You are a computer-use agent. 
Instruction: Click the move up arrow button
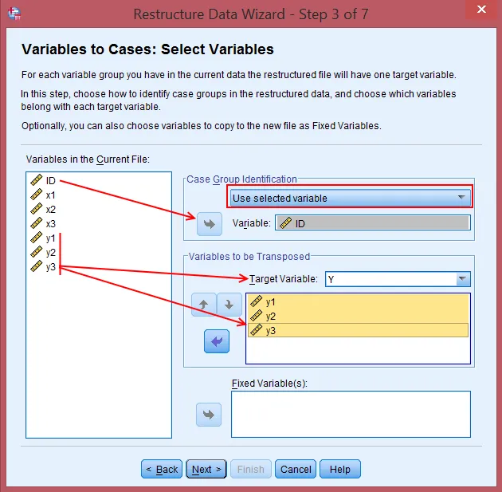(204, 305)
